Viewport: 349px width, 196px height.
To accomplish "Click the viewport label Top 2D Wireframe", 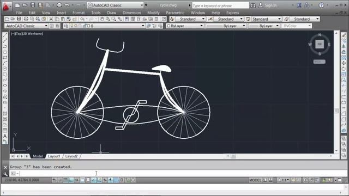I will coord(27,34).
